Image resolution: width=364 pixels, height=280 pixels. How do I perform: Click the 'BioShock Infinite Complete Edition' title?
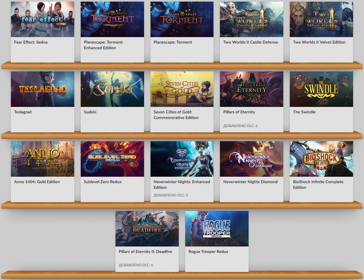tap(318, 184)
